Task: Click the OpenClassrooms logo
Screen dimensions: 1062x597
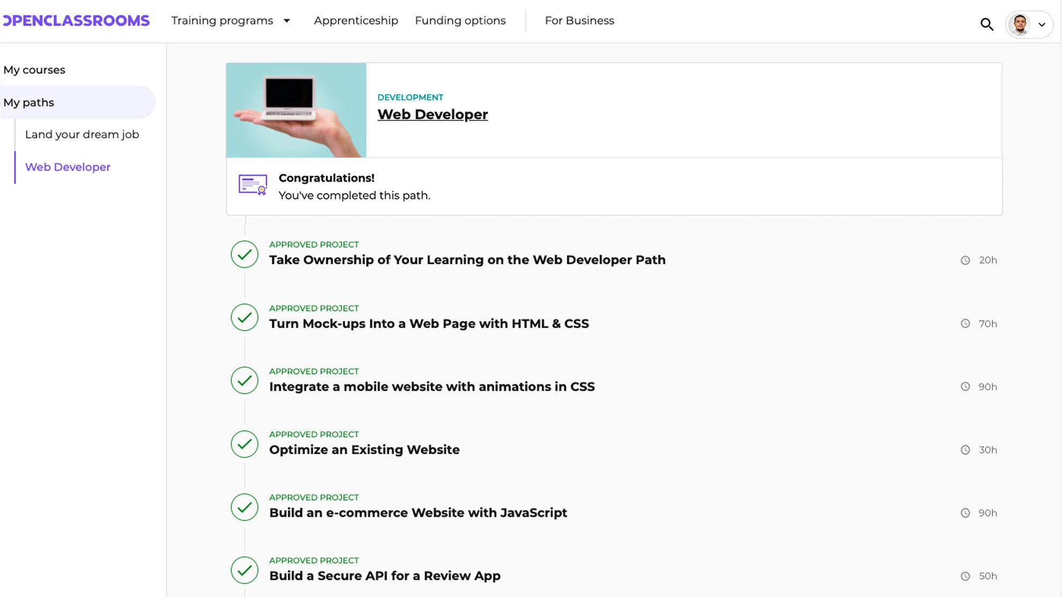Action: pyautogui.click(x=76, y=20)
